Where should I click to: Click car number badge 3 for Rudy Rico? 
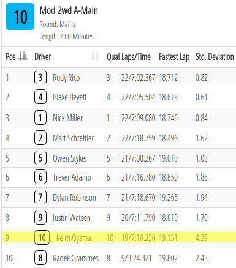click(x=40, y=77)
